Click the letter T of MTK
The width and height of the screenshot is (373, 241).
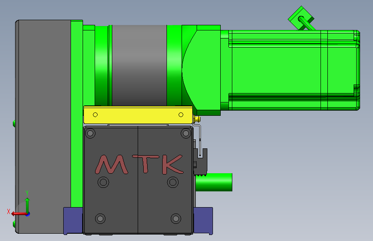click(x=145, y=164)
